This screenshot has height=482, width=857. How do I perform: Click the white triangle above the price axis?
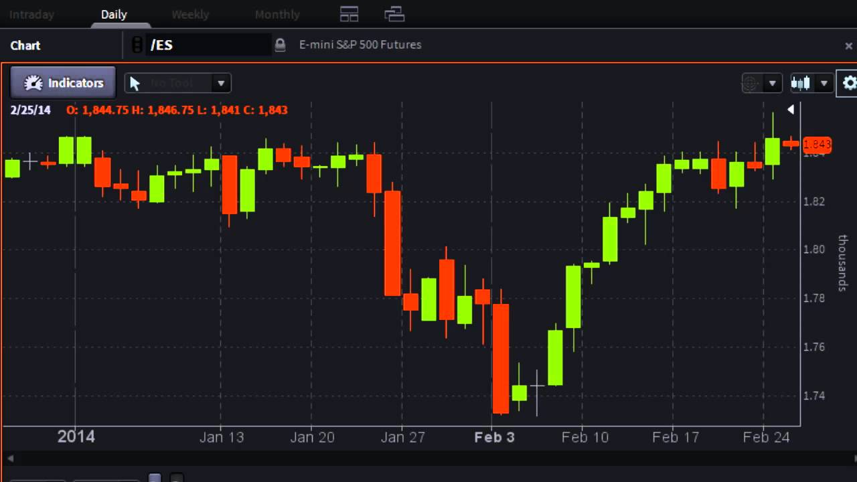(x=791, y=109)
